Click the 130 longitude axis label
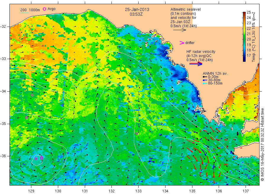The height and width of the screenshot is (195, 266). [58, 191]
